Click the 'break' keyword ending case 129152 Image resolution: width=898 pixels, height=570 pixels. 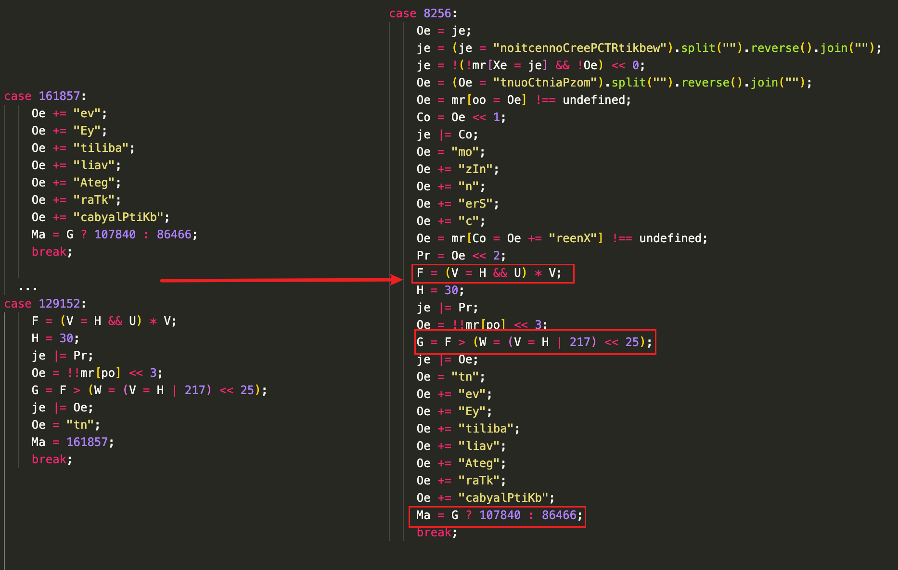tap(49, 459)
